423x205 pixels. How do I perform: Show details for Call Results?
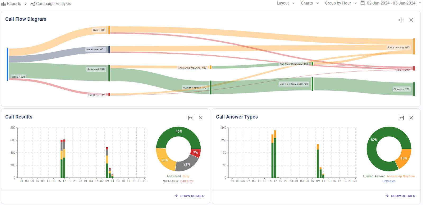[x=189, y=196]
